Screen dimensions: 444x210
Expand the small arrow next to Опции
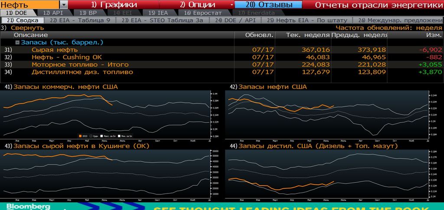pos(232,5)
